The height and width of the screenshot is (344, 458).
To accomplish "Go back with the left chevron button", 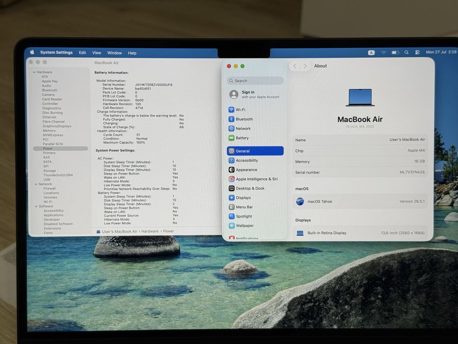I will click(x=295, y=66).
